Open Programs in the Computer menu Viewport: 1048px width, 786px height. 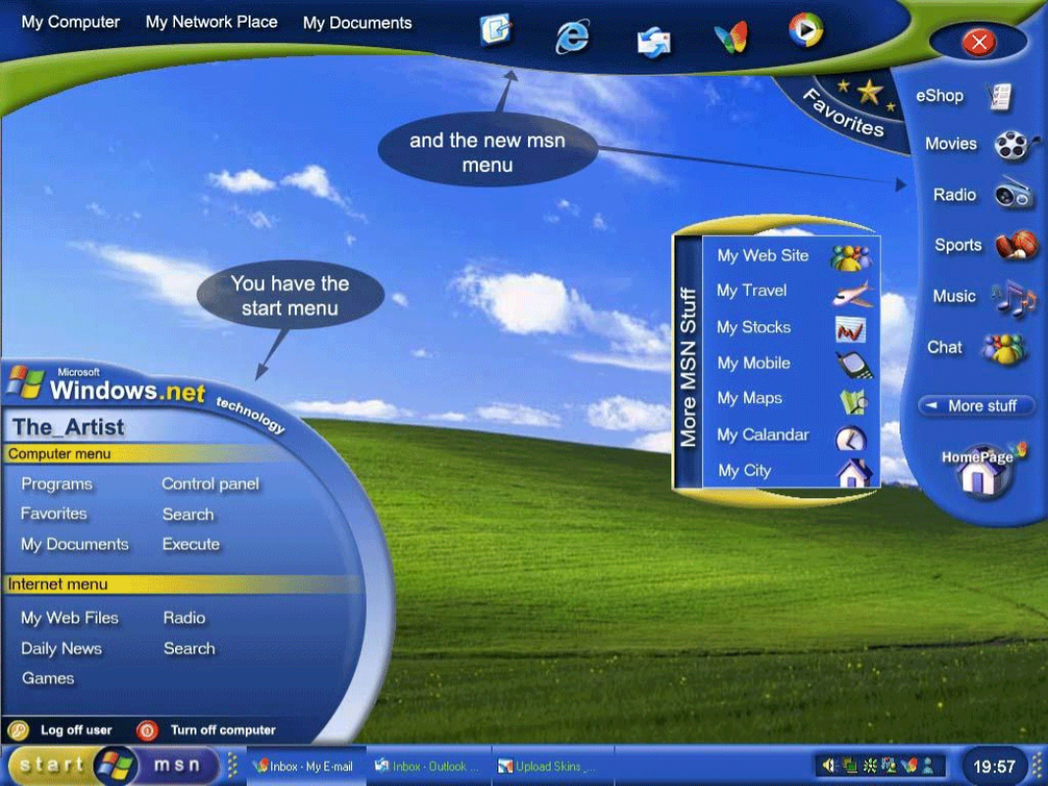(57, 484)
